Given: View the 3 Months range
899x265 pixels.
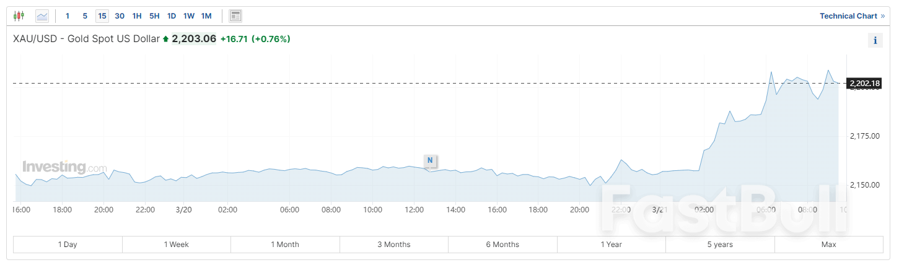Looking at the screenshot, I should click(x=394, y=245).
